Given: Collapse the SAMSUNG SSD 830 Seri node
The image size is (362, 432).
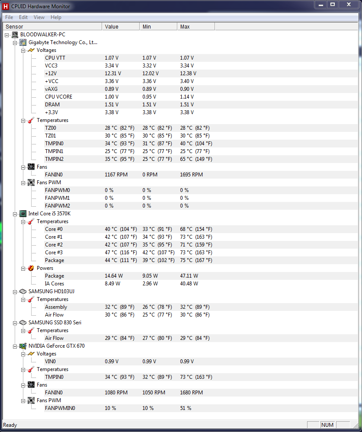Looking at the screenshot, I should pos(15,323).
